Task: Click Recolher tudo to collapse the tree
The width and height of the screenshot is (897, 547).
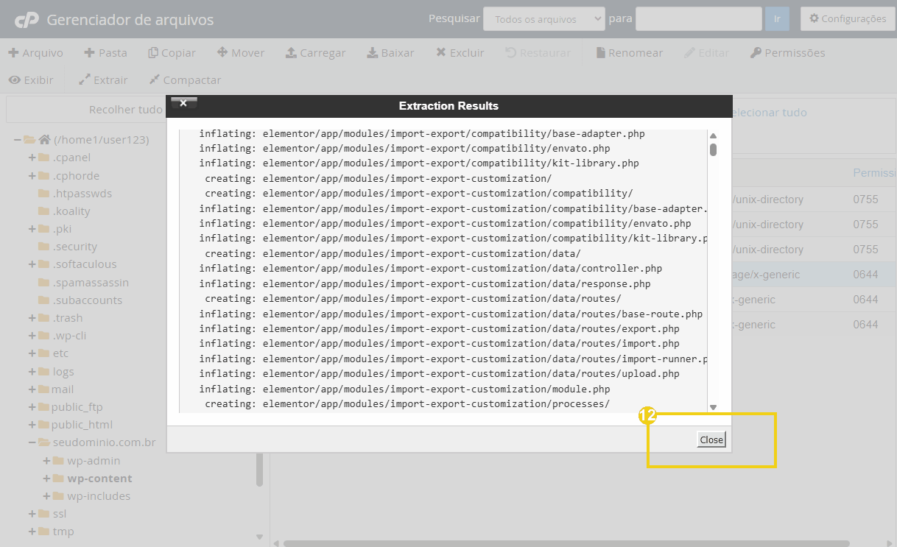Action: (126, 110)
